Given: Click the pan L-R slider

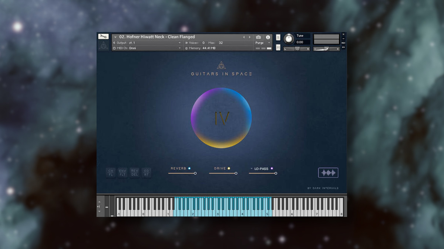Looking at the screenshot, I should pyautogui.click(x=297, y=49).
